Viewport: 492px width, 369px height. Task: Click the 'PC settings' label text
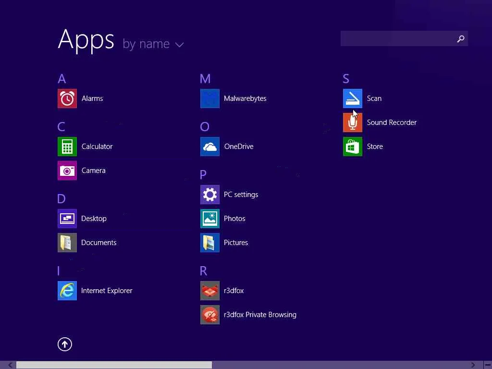241,195
